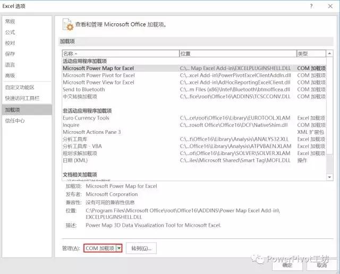This screenshot has height=274, width=340.
Task: Select Microsoft Power Map for Excel row
Action: tap(194, 68)
